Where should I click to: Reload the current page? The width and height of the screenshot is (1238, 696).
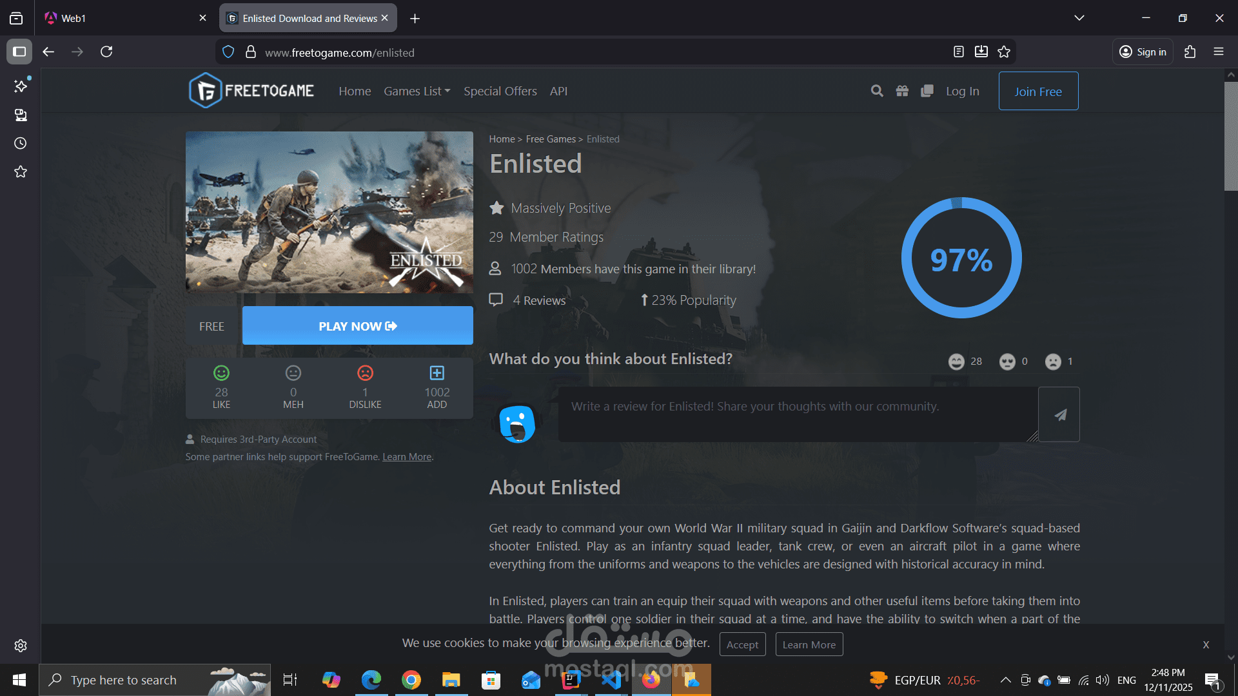[106, 52]
